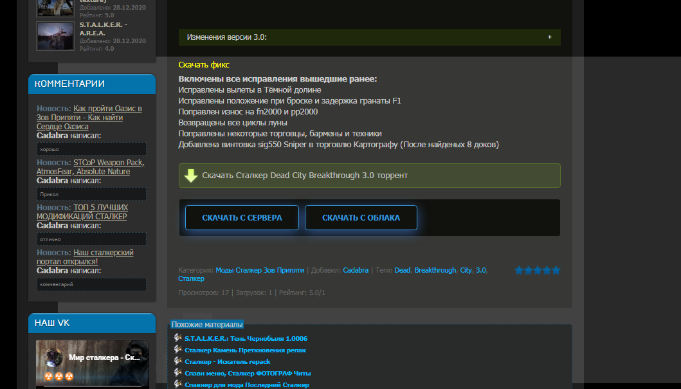The width and height of the screenshot is (681, 389).
Task: Click Скачать Сталкер Dead City Breakthrough 3.0 торрент
Action: pos(370,176)
